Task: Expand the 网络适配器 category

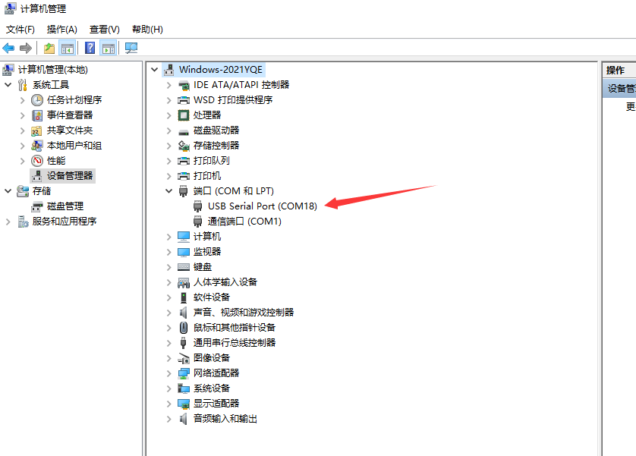Action: tap(169, 373)
